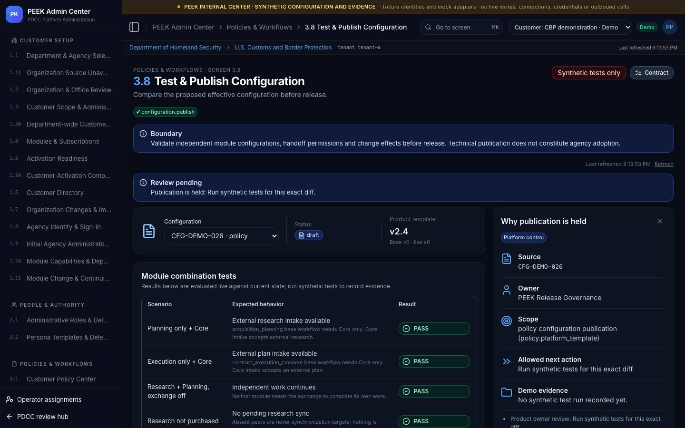The height and width of the screenshot is (428, 685).
Task: Open Agency Identity & Sign-in sidebar item
Action: (61, 227)
